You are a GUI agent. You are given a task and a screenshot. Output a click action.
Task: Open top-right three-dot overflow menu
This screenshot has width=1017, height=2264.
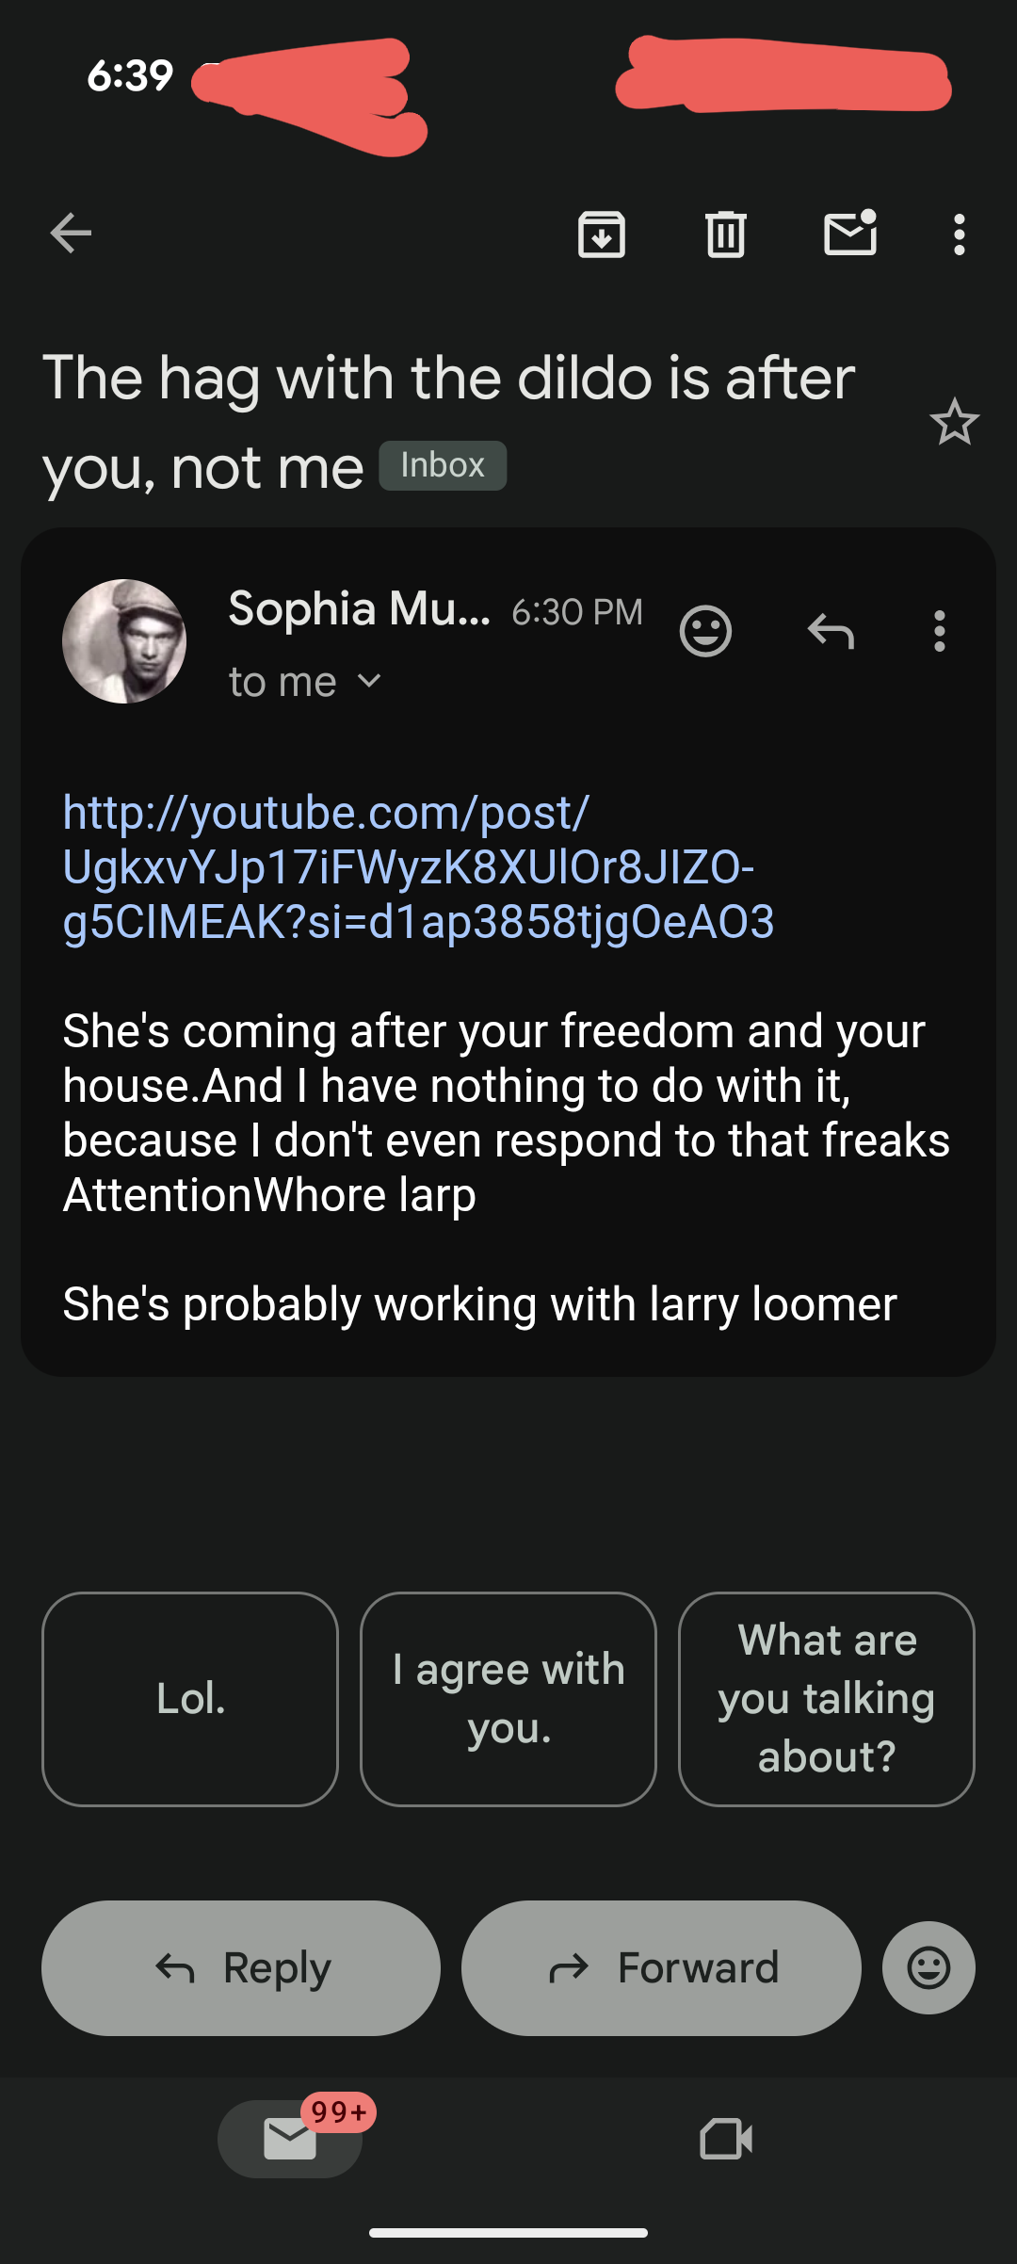point(959,234)
